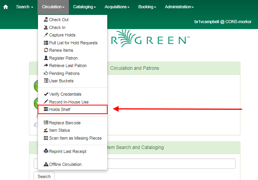Click Retrieve Last Patron arrow icon
Screen dimensions: 258x180
coord(46,65)
